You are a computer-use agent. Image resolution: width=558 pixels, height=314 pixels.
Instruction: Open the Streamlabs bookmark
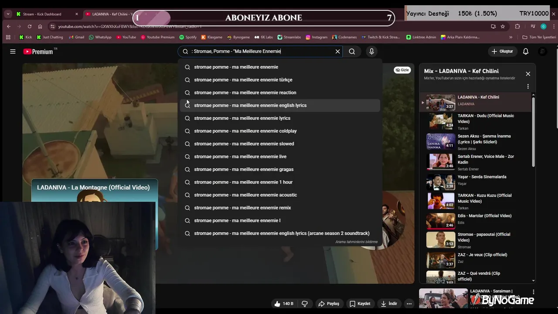(x=289, y=37)
